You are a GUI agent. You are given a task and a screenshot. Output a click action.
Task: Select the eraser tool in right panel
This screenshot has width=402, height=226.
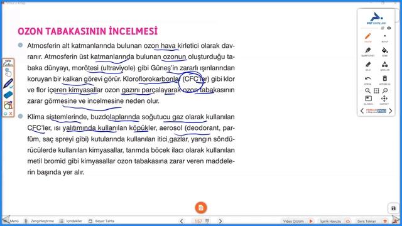point(368,66)
